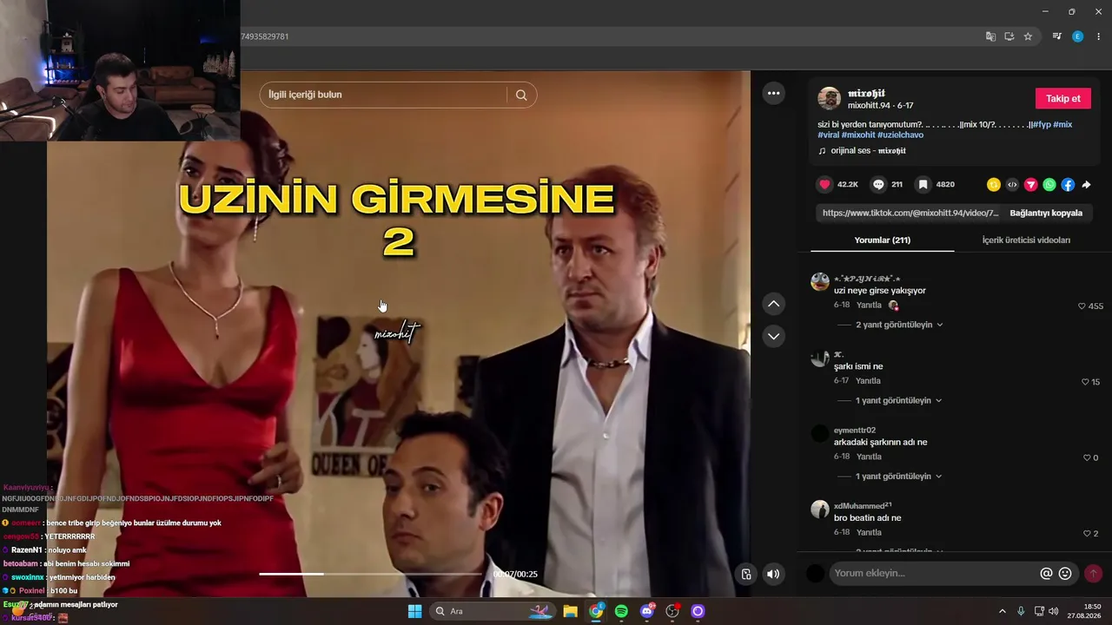
Task: Open the Windows Start menu
Action: point(414,611)
